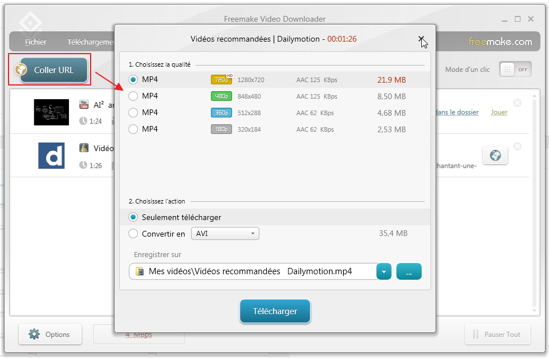The width and height of the screenshot is (549, 358).
Task: Click the Options gear icon
Action: [x=34, y=334]
